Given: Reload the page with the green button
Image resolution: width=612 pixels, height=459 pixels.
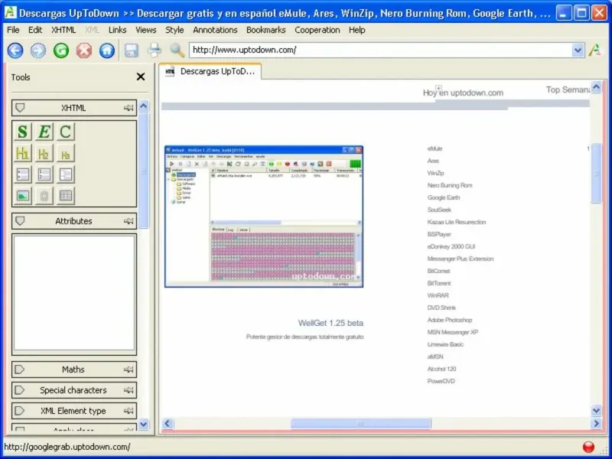Looking at the screenshot, I should [x=61, y=50].
